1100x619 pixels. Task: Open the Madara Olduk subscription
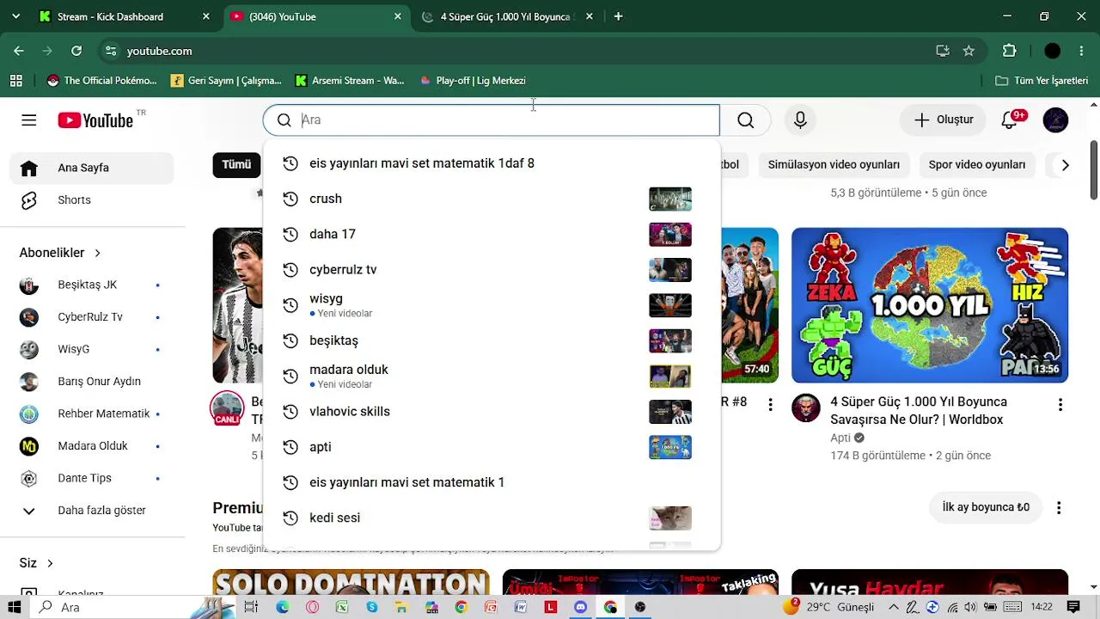point(91,446)
